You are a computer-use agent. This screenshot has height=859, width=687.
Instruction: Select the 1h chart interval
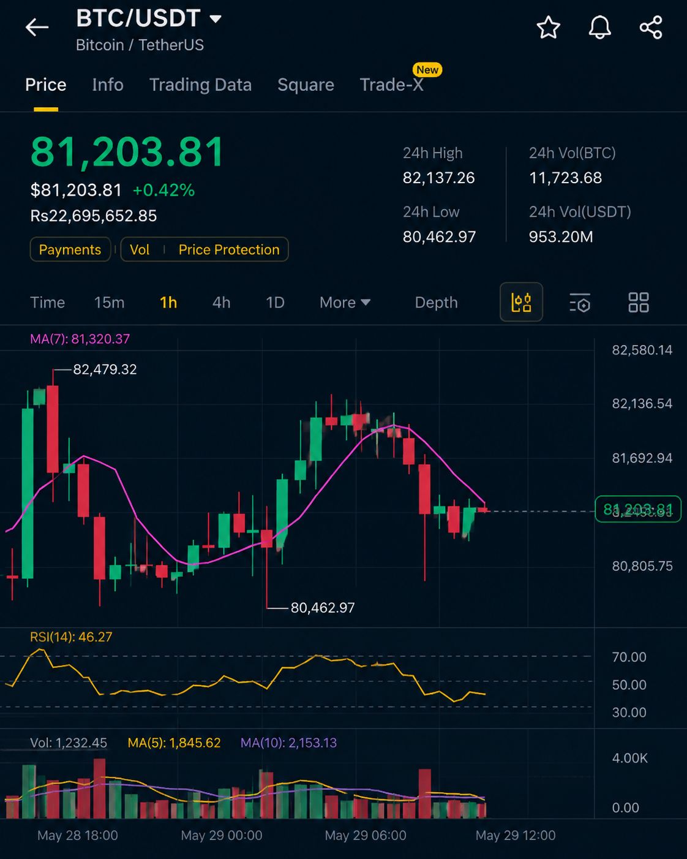click(168, 303)
